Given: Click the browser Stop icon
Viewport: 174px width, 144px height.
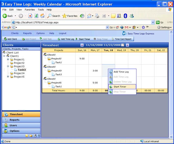Looking at the screenshot, I should pyautogui.click(x=30, y=16).
